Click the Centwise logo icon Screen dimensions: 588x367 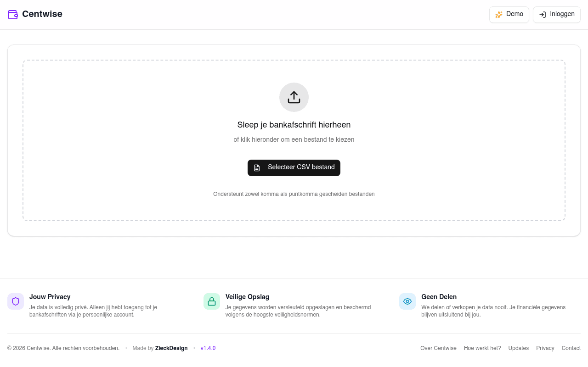click(x=13, y=14)
